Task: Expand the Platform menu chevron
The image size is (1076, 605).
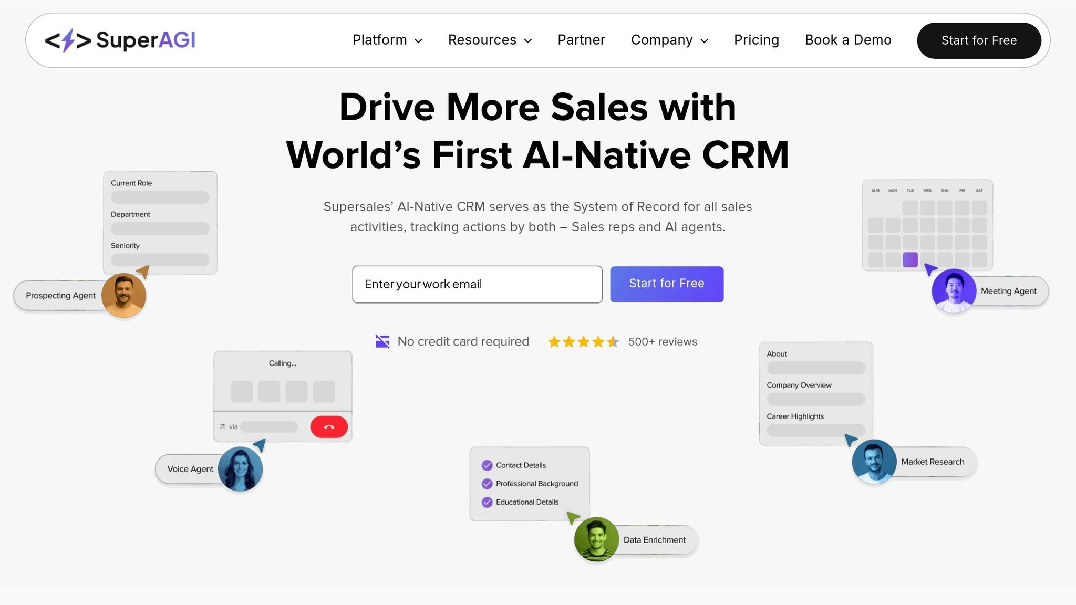Action: [x=419, y=41]
